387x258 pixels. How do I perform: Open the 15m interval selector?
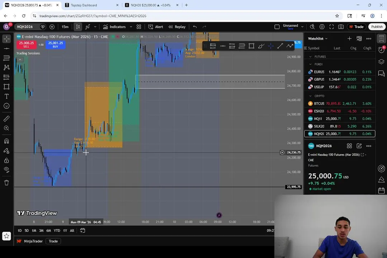coord(65,27)
